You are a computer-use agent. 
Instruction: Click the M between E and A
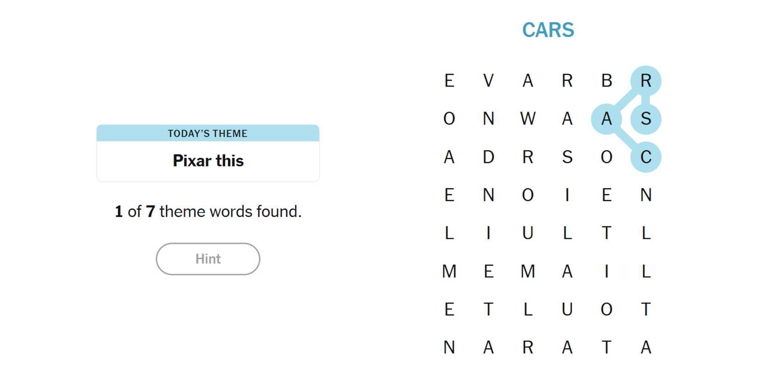point(528,271)
